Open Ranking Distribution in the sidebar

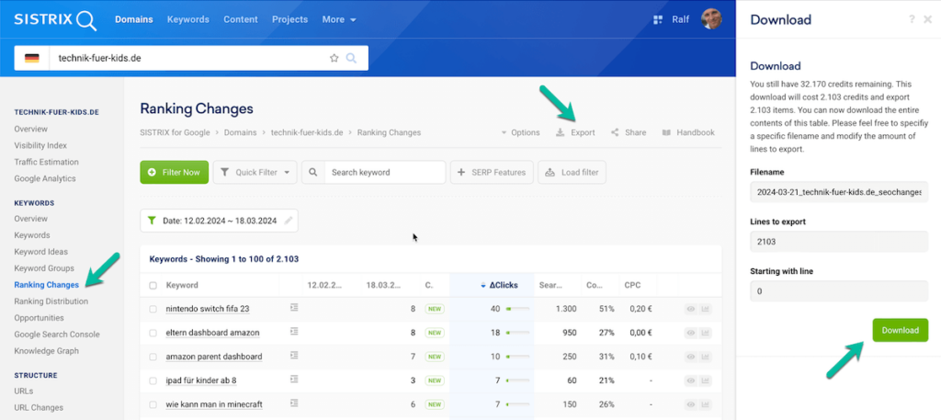[x=51, y=301]
